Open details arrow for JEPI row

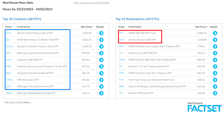click(x=101, y=53)
